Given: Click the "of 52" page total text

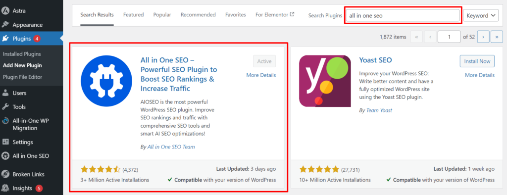Looking at the screenshot, I should point(469,37).
